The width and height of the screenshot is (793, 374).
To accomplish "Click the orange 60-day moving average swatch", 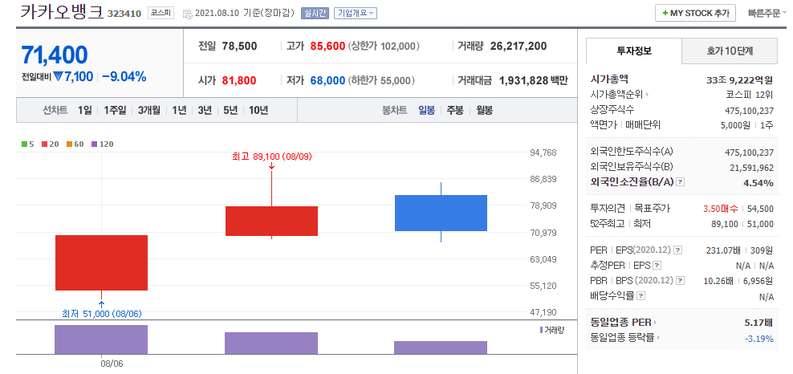I will 69,144.
